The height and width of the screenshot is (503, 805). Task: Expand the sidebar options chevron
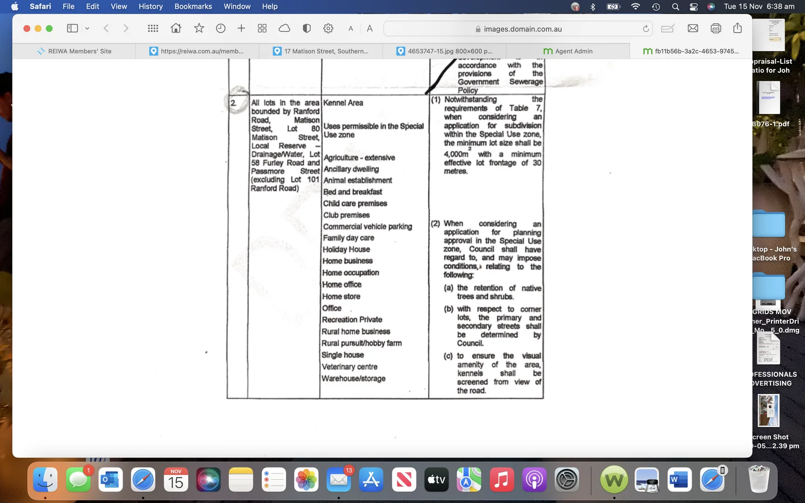[x=87, y=28]
